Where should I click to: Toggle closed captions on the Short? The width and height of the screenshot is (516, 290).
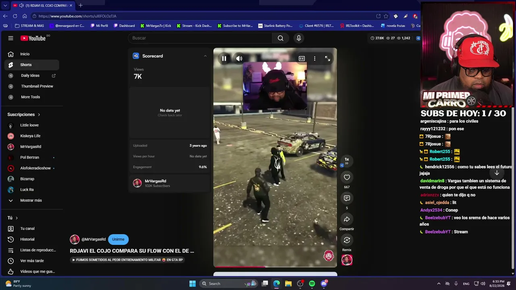tap(302, 59)
